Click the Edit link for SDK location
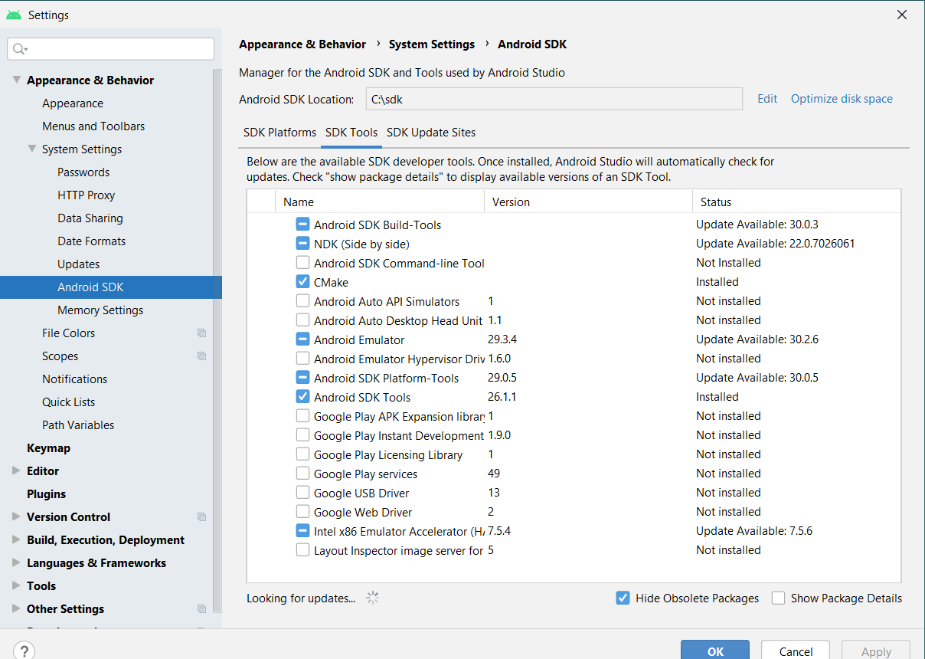 click(x=767, y=98)
